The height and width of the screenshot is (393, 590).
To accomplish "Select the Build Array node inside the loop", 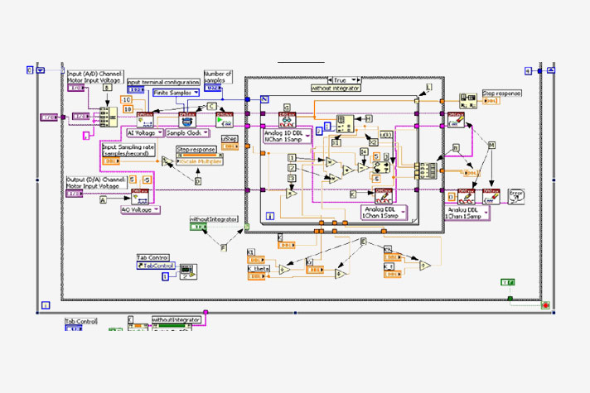I will (346, 122).
